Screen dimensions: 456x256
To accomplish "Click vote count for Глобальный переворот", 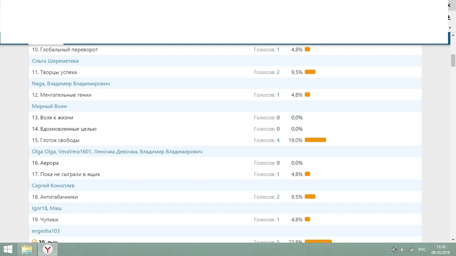I will (x=278, y=50).
